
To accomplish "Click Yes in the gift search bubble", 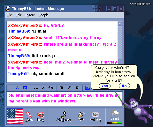I will click(105, 86).
